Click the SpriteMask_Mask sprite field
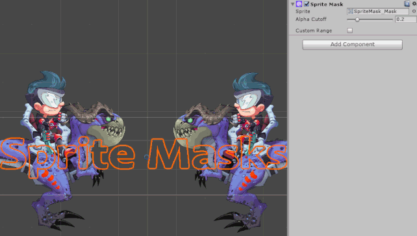417x236 pixels. coord(378,11)
